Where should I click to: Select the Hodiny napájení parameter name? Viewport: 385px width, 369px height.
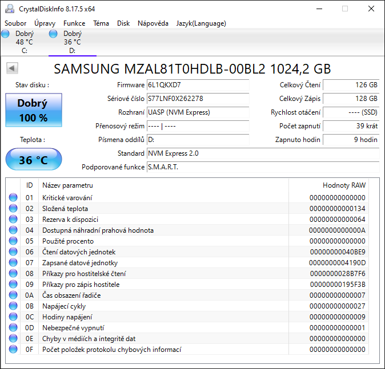tap(67, 317)
